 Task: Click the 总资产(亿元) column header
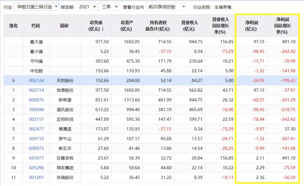(127, 26)
